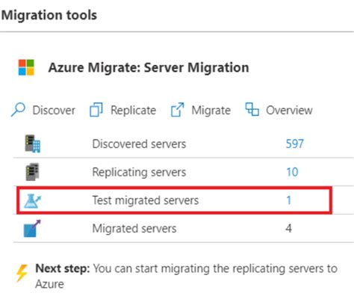Select the Overview toolbar label
The width and height of the screenshot is (354, 299).
289,110
